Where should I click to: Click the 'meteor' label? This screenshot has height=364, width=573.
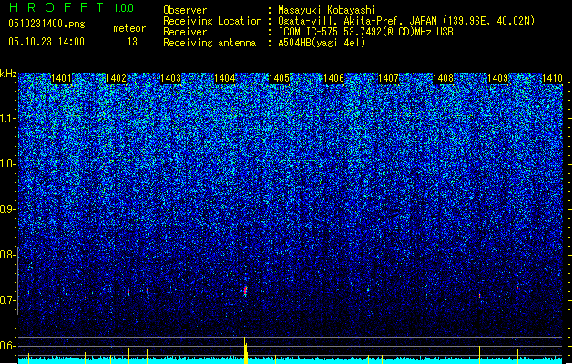point(129,28)
